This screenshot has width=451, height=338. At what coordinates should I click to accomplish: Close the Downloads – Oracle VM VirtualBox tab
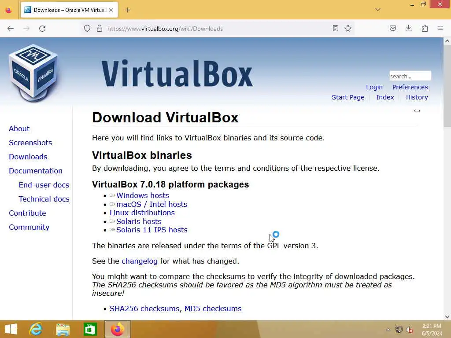(111, 10)
